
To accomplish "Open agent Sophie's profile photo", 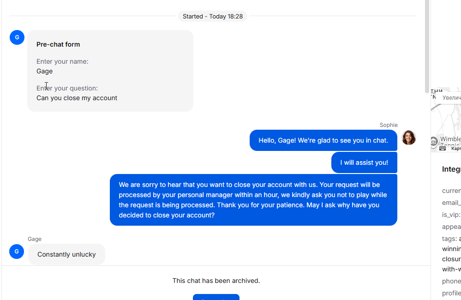I will pyautogui.click(x=408, y=138).
